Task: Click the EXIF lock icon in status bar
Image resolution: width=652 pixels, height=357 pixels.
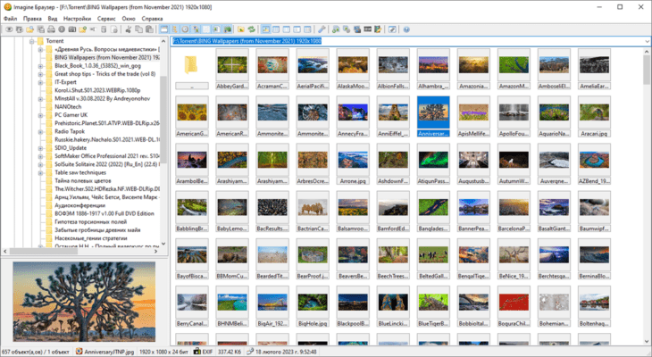Action: (197, 352)
